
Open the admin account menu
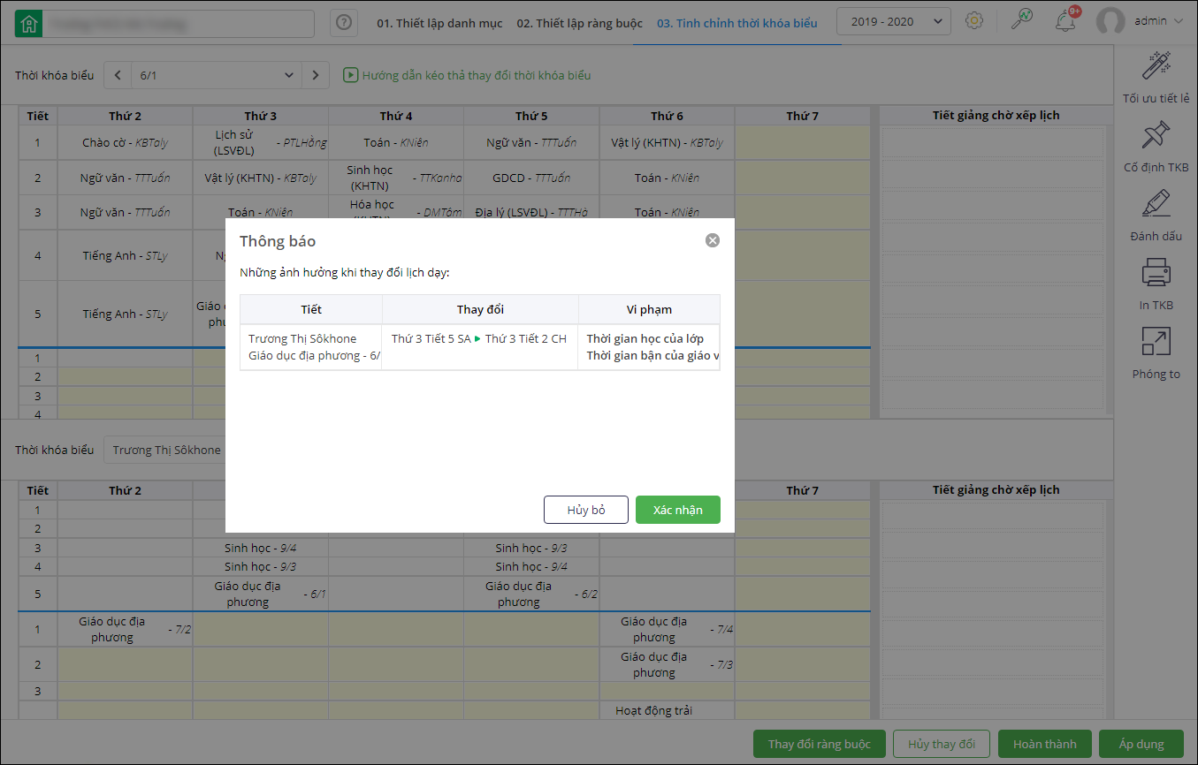[x=1140, y=21]
